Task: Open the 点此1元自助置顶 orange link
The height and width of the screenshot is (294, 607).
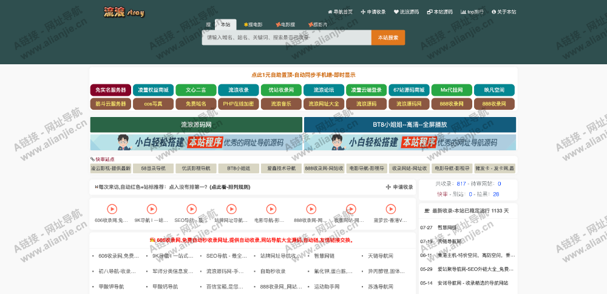Action: point(303,75)
